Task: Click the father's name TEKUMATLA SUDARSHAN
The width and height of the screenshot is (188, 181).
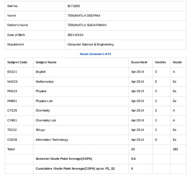Action: (x=87, y=25)
